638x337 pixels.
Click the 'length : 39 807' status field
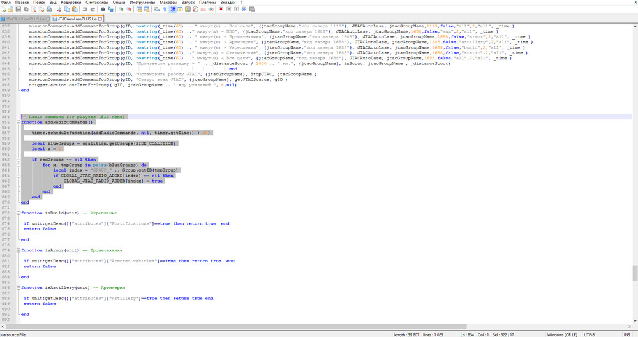point(406,334)
